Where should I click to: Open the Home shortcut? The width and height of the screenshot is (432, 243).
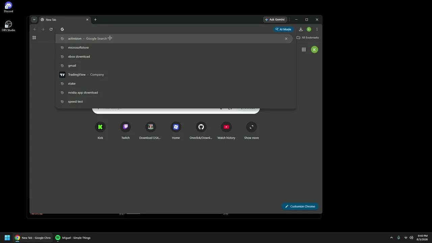pos(176,131)
